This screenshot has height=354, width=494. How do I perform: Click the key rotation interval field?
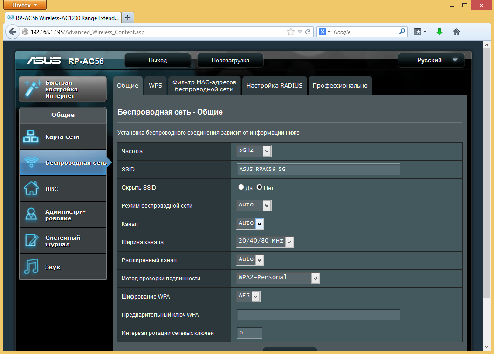point(249,333)
